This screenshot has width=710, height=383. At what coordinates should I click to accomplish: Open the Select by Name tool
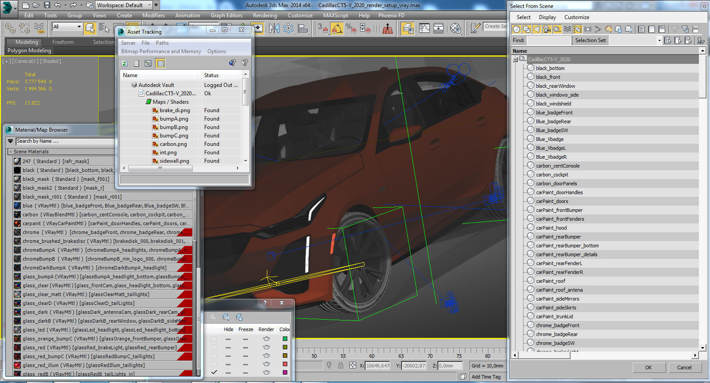[x=104, y=28]
